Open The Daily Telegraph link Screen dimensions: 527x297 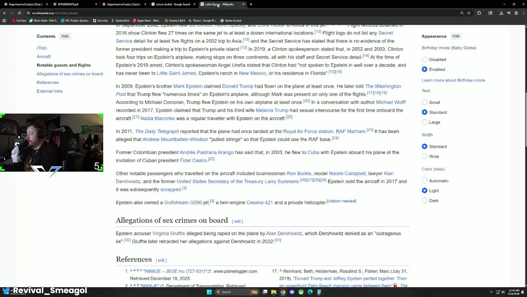point(157,131)
